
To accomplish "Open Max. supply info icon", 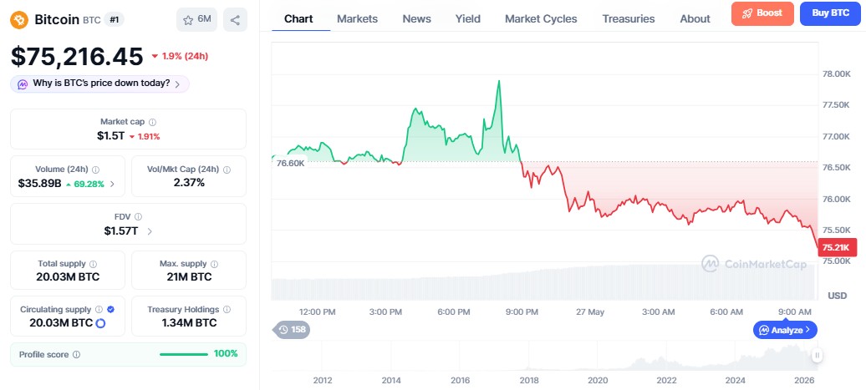I will pos(214,264).
